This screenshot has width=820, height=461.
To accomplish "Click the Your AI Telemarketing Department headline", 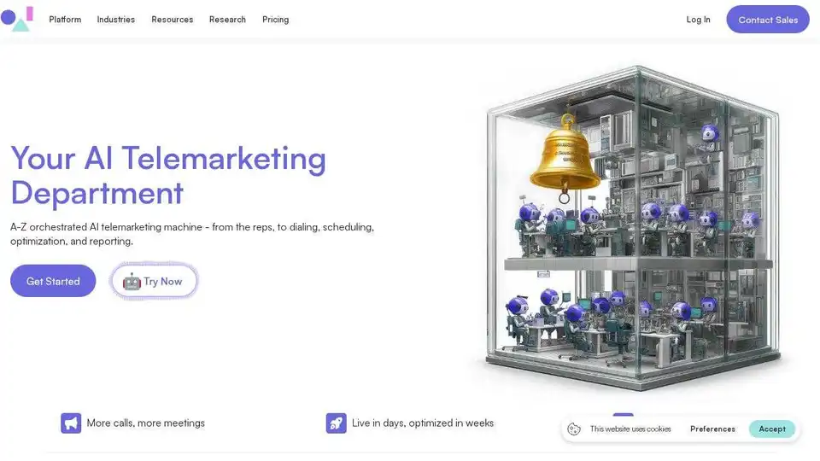I will 168,175.
